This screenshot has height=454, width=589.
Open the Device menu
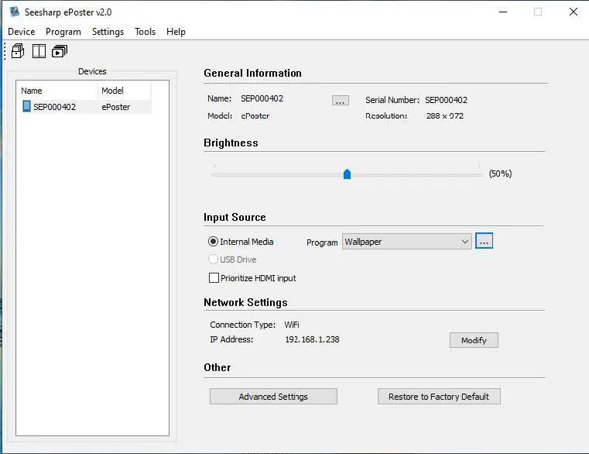click(22, 32)
